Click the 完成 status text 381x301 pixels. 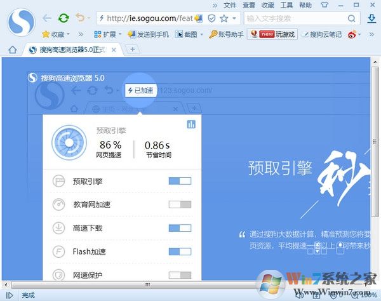click(29, 295)
